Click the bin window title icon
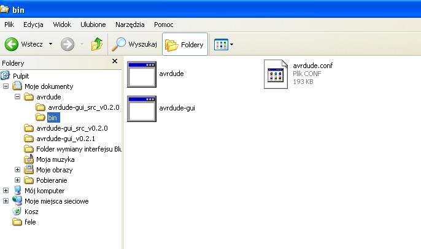Viewport: 421px width, 249px height. click(4, 9)
